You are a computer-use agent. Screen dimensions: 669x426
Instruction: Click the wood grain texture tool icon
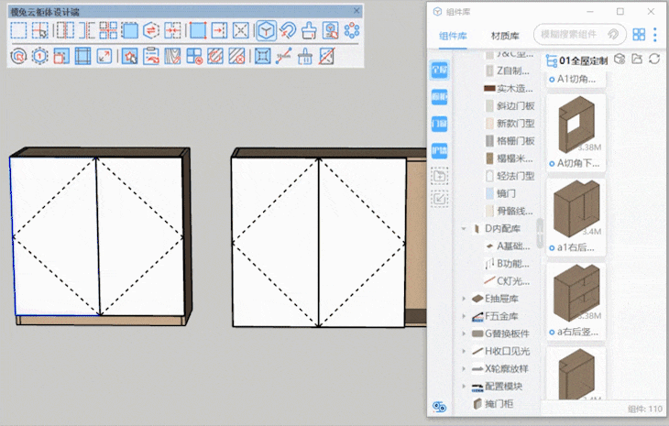pos(173,56)
